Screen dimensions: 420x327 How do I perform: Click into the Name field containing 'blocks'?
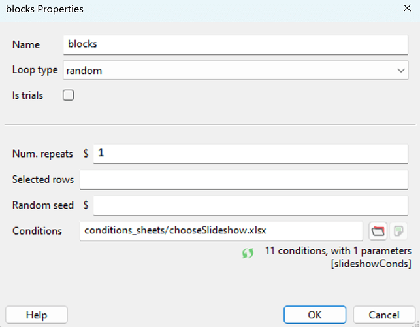(235, 44)
